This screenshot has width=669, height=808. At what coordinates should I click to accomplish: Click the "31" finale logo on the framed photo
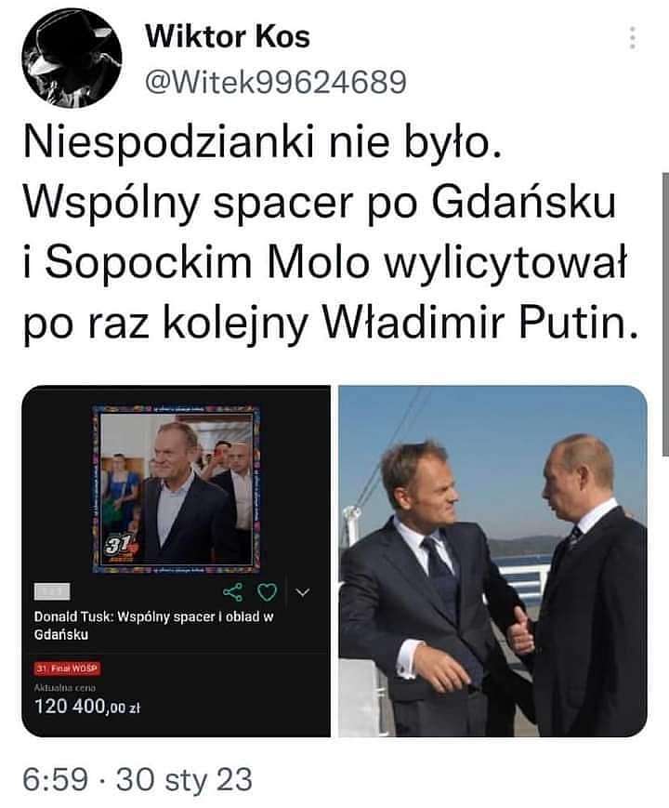[121, 546]
